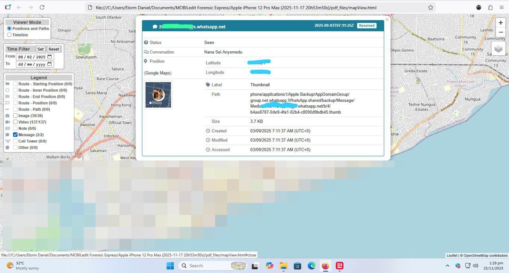The height and width of the screenshot is (273, 509).
Task: Open the To date calendar picker
Action: pos(50,64)
